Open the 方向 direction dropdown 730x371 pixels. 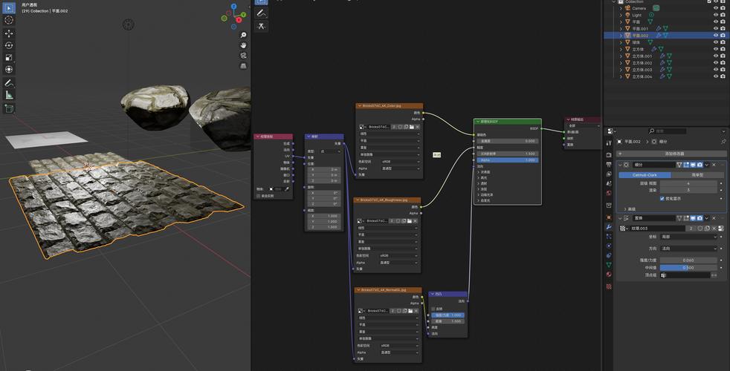click(x=688, y=249)
